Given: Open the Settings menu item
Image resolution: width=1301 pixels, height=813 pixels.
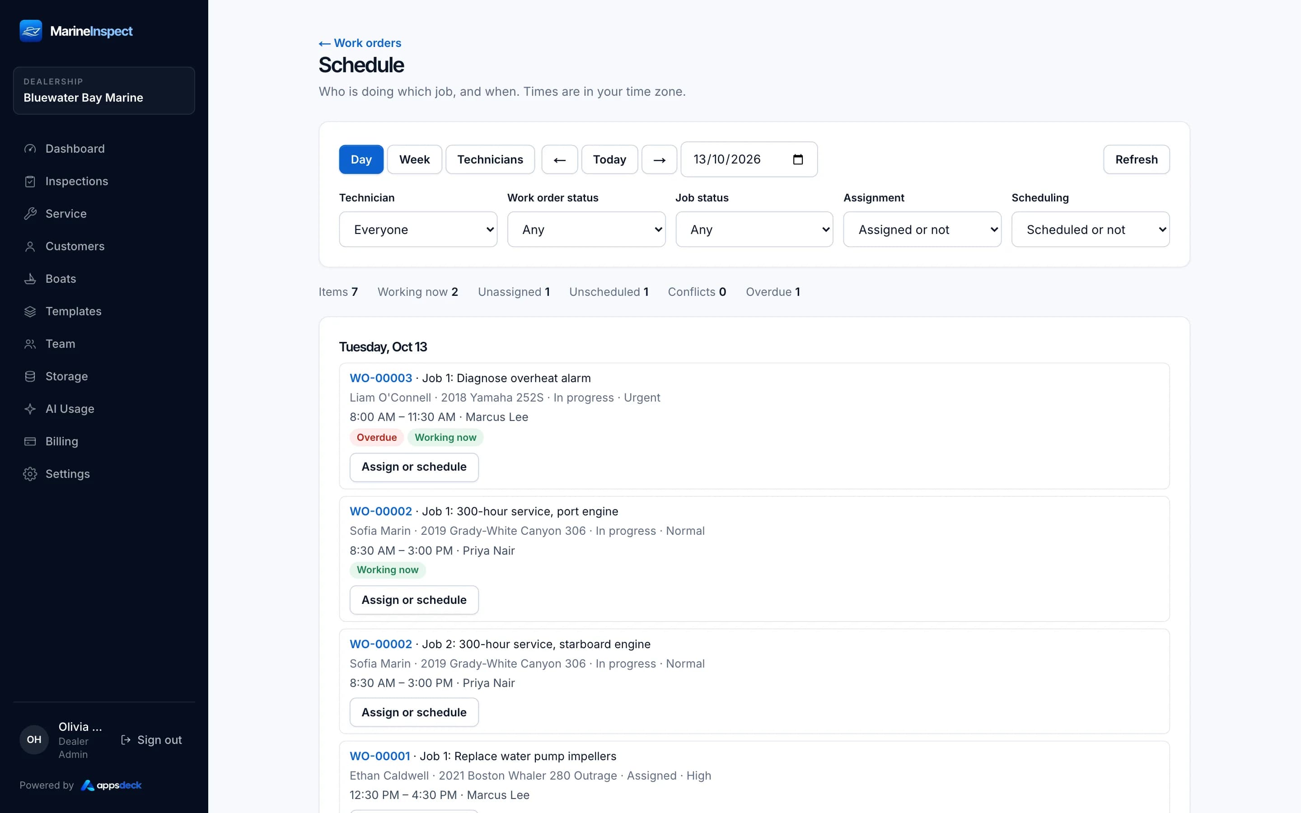Looking at the screenshot, I should point(104,474).
